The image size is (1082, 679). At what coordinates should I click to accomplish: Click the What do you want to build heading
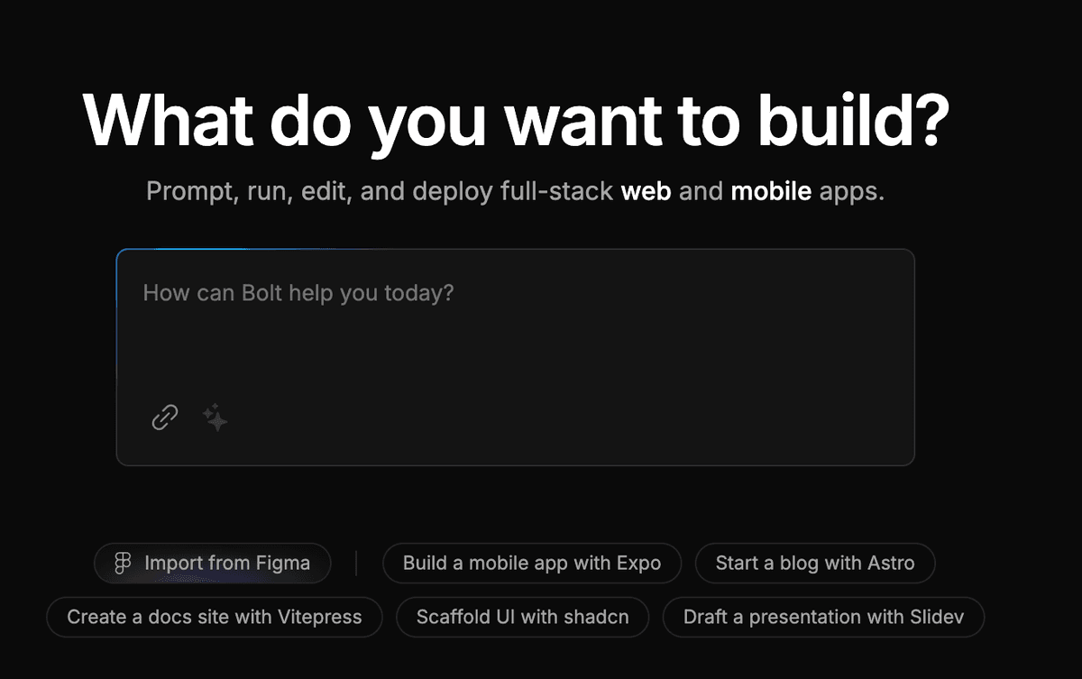pyautogui.click(x=516, y=120)
